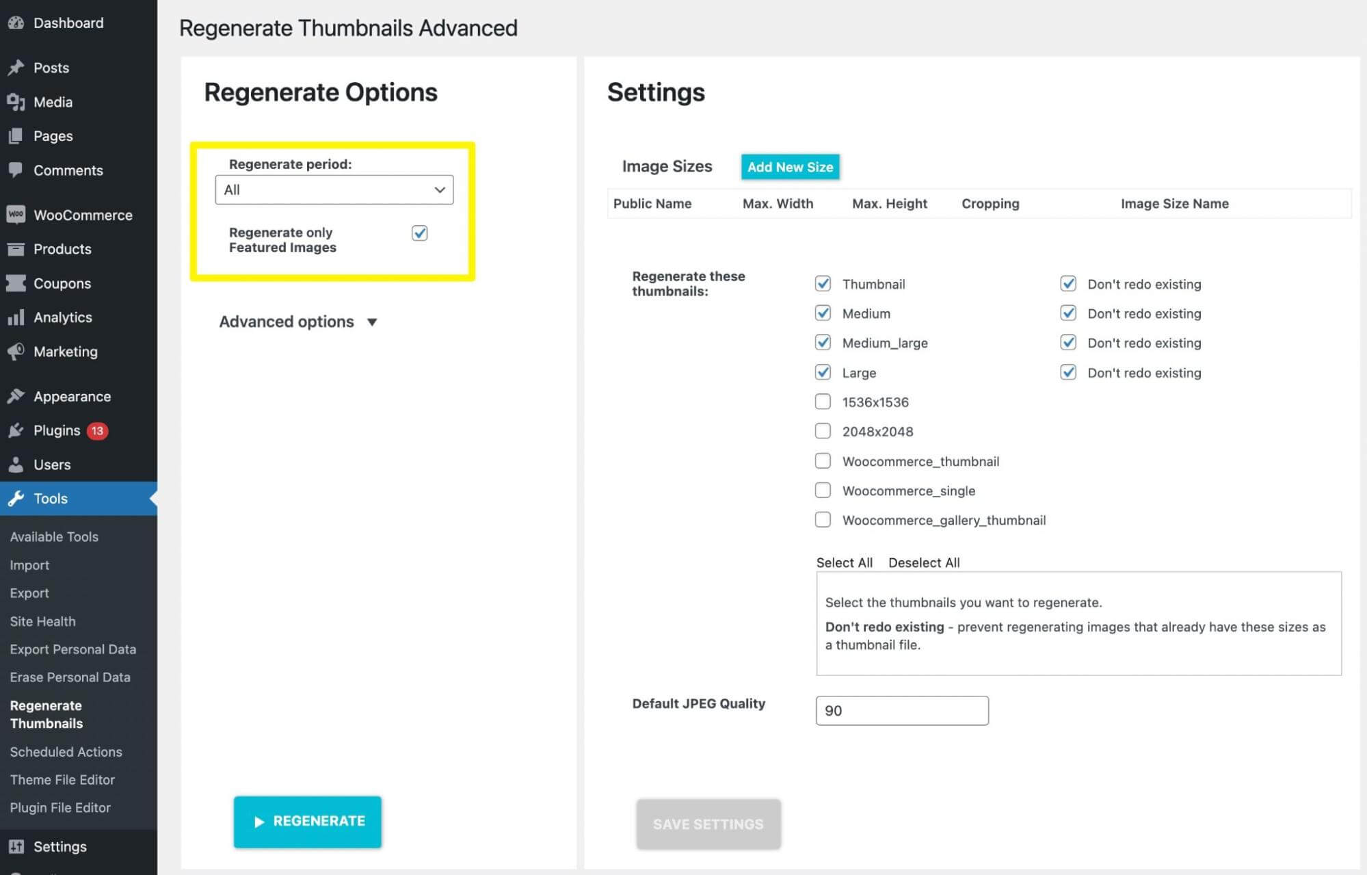Image resolution: width=1367 pixels, height=875 pixels.
Task: Click the Default JPEG Quality input field
Action: point(902,709)
